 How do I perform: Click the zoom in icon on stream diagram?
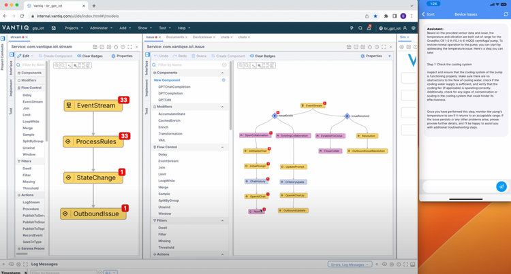click(x=57, y=66)
